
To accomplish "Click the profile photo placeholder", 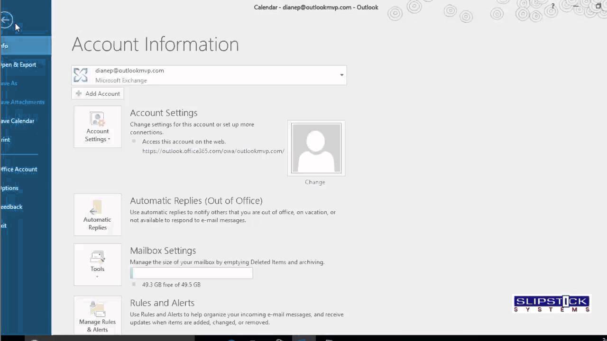I will [x=316, y=148].
